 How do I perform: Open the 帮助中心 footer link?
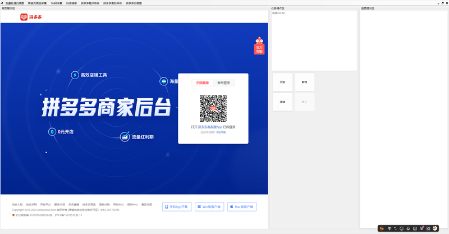[x=118, y=204]
